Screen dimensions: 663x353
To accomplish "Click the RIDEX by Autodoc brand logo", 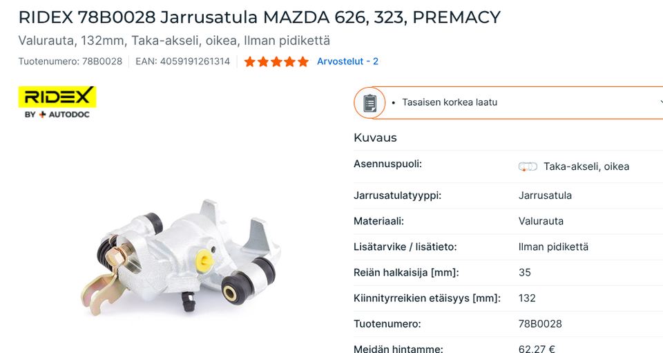I will coord(57,102).
